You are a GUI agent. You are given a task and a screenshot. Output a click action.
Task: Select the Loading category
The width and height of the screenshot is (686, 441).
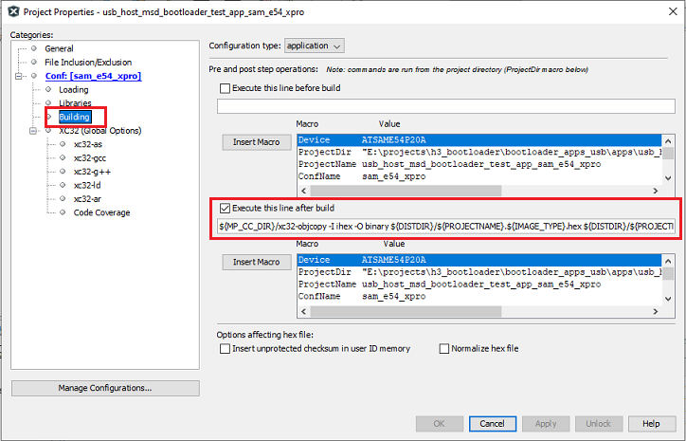(73, 89)
